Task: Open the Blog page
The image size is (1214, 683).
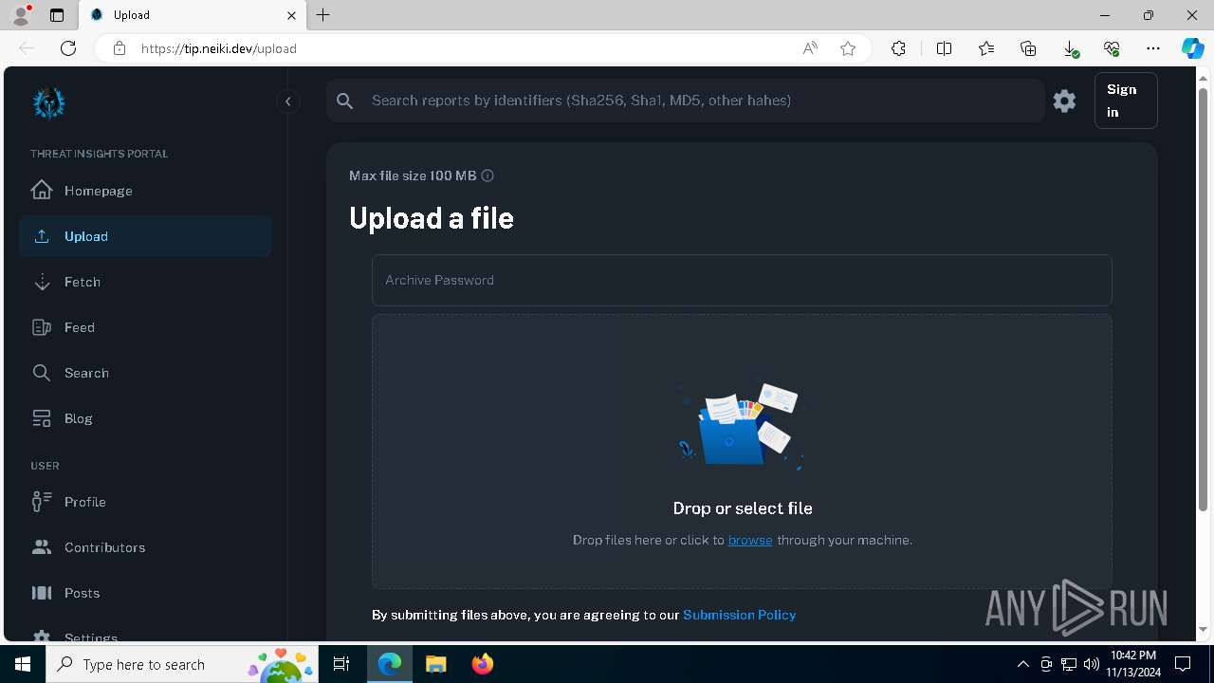Action: pyautogui.click(x=145, y=418)
